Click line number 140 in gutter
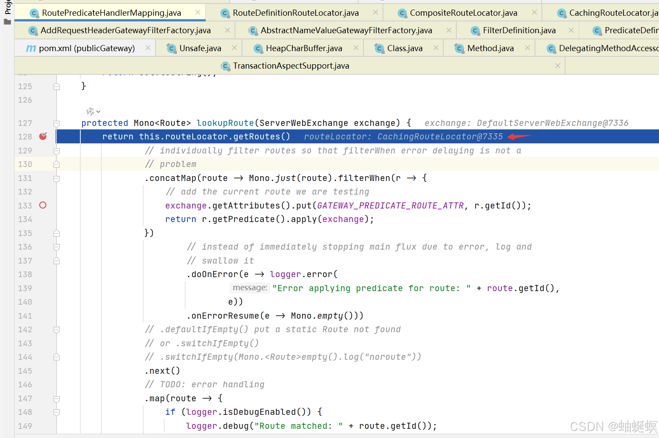The image size is (659, 438). click(25, 302)
